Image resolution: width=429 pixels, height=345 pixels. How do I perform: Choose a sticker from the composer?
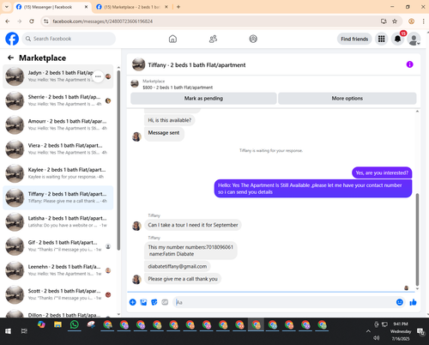(x=154, y=302)
